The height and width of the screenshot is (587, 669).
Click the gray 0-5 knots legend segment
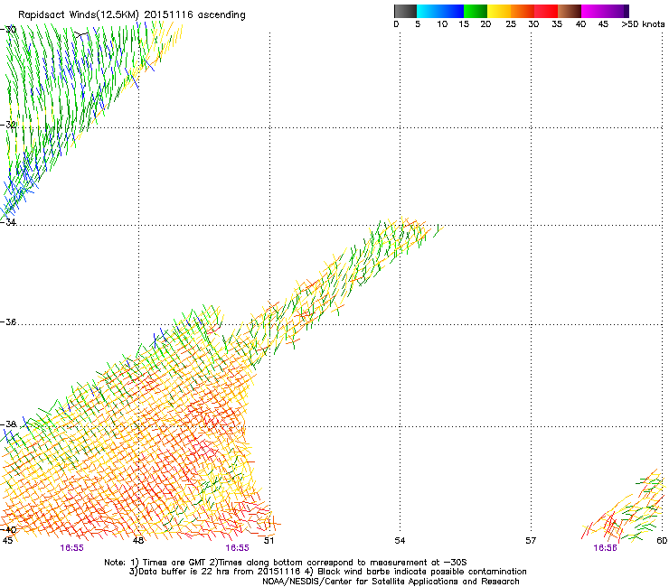405,11
